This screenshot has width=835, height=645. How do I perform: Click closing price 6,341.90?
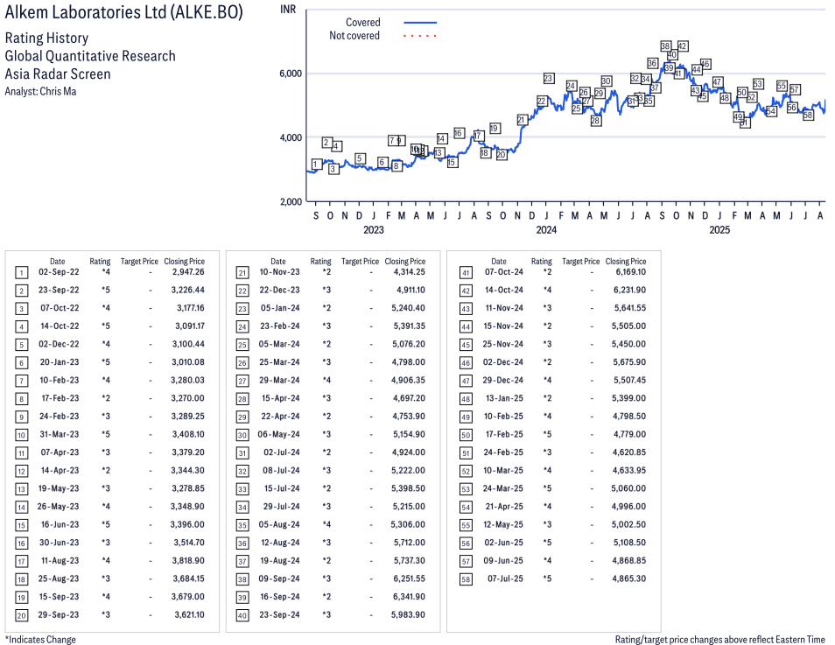(x=409, y=597)
